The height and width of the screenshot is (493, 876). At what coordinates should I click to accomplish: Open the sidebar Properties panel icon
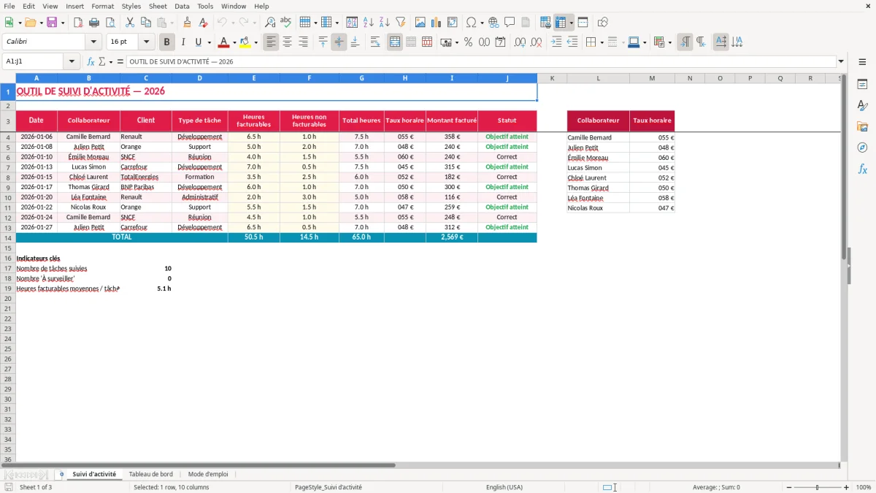[x=862, y=85]
